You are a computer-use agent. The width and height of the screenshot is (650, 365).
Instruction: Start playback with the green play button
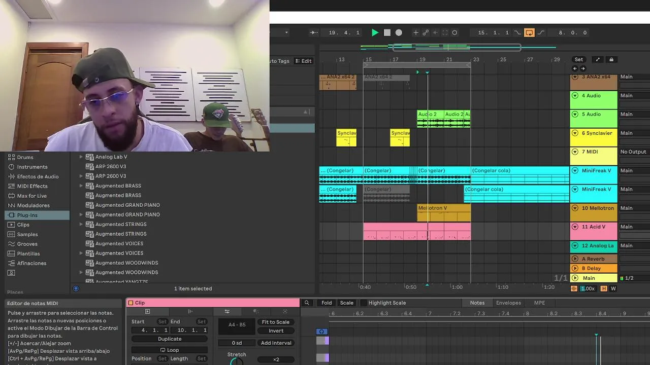(375, 32)
